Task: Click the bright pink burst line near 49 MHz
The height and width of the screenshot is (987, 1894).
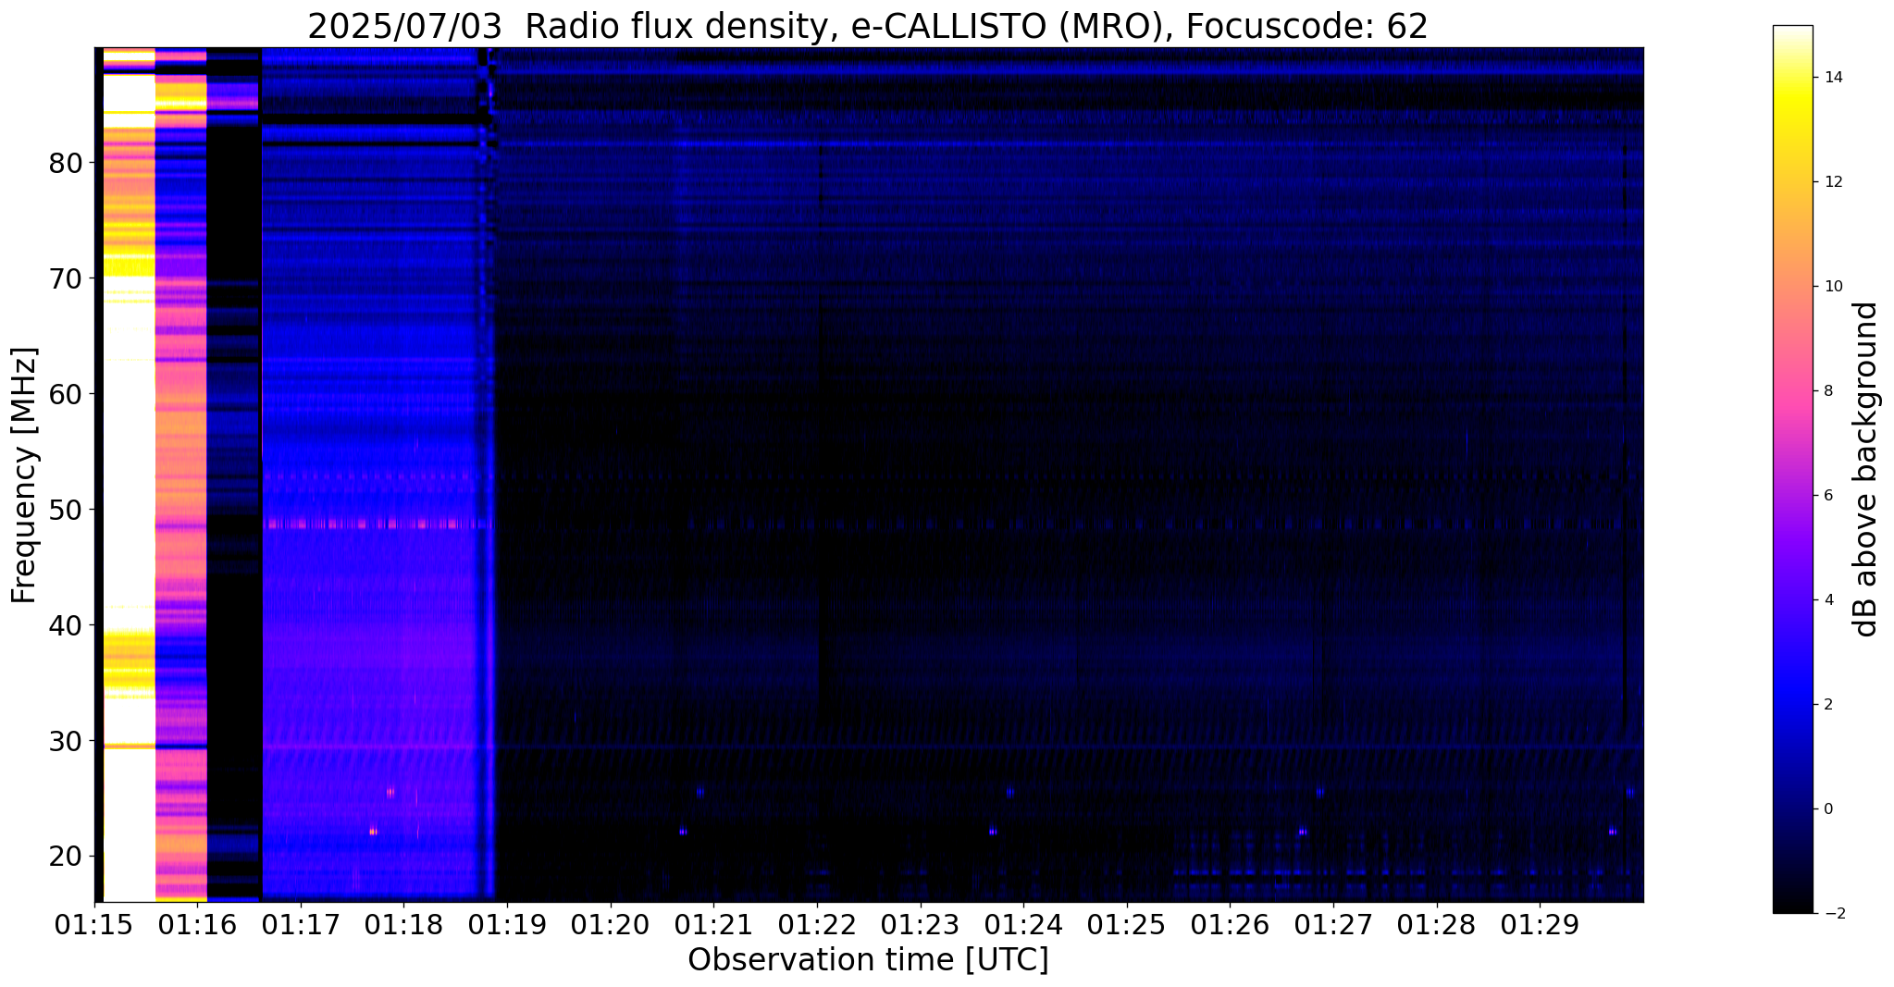Action: [x=378, y=524]
